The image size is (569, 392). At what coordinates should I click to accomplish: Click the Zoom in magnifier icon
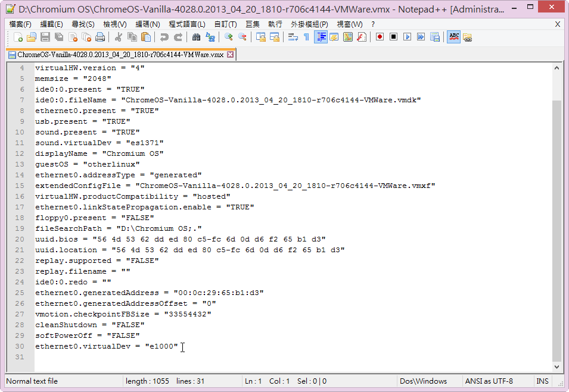coord(228,37)
